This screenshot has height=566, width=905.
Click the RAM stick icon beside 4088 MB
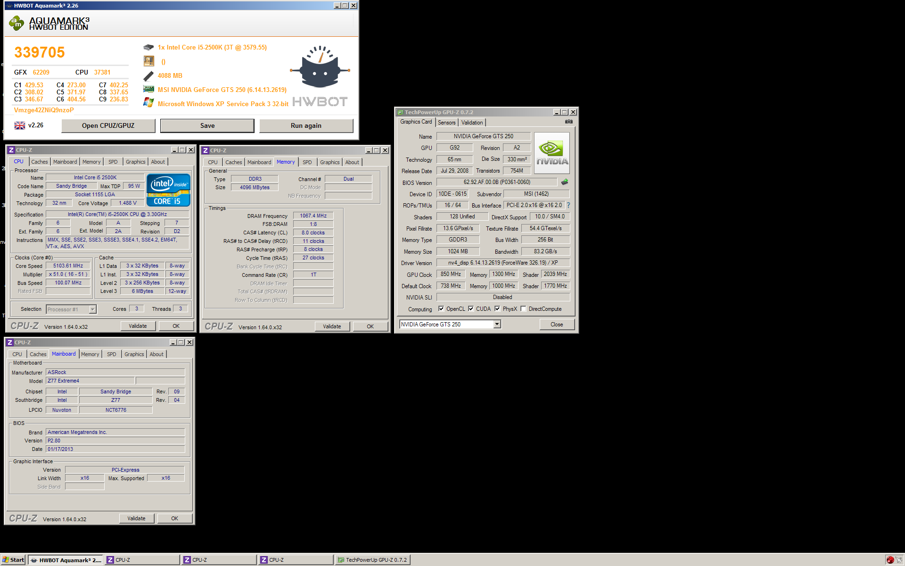pyautogui.click(x=148, y=76)
